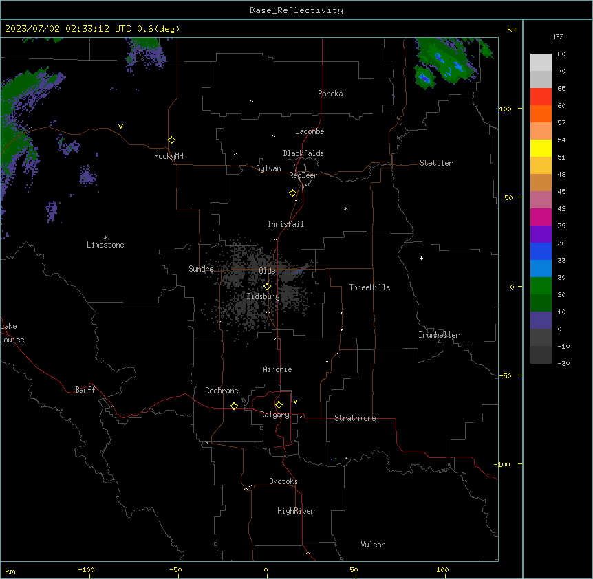Click the dBZ legend heading

[x=557, y=37]
